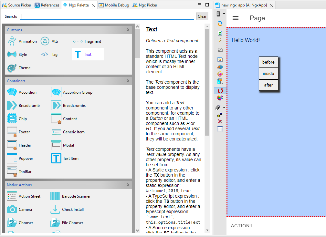Click the red circular arrow toolbar icon
This screenshot has width=326, height=237.
pyautogui.click(x=220, y=91)
